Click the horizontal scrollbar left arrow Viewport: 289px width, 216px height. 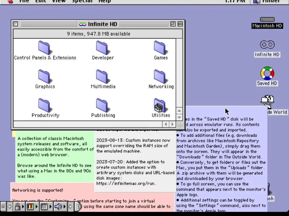[166, 124]
